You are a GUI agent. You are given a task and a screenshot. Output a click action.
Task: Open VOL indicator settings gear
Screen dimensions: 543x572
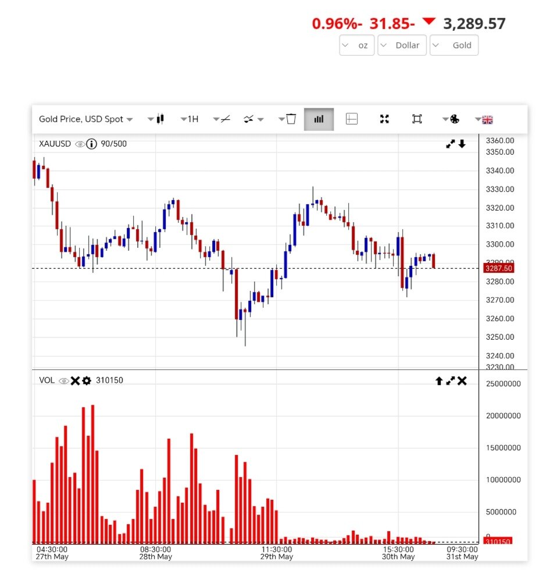pyautogui.click(x=87, y=381)
